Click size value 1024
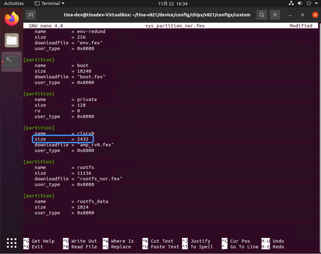This screenshot has height=254, width=321. pos(83,207)
